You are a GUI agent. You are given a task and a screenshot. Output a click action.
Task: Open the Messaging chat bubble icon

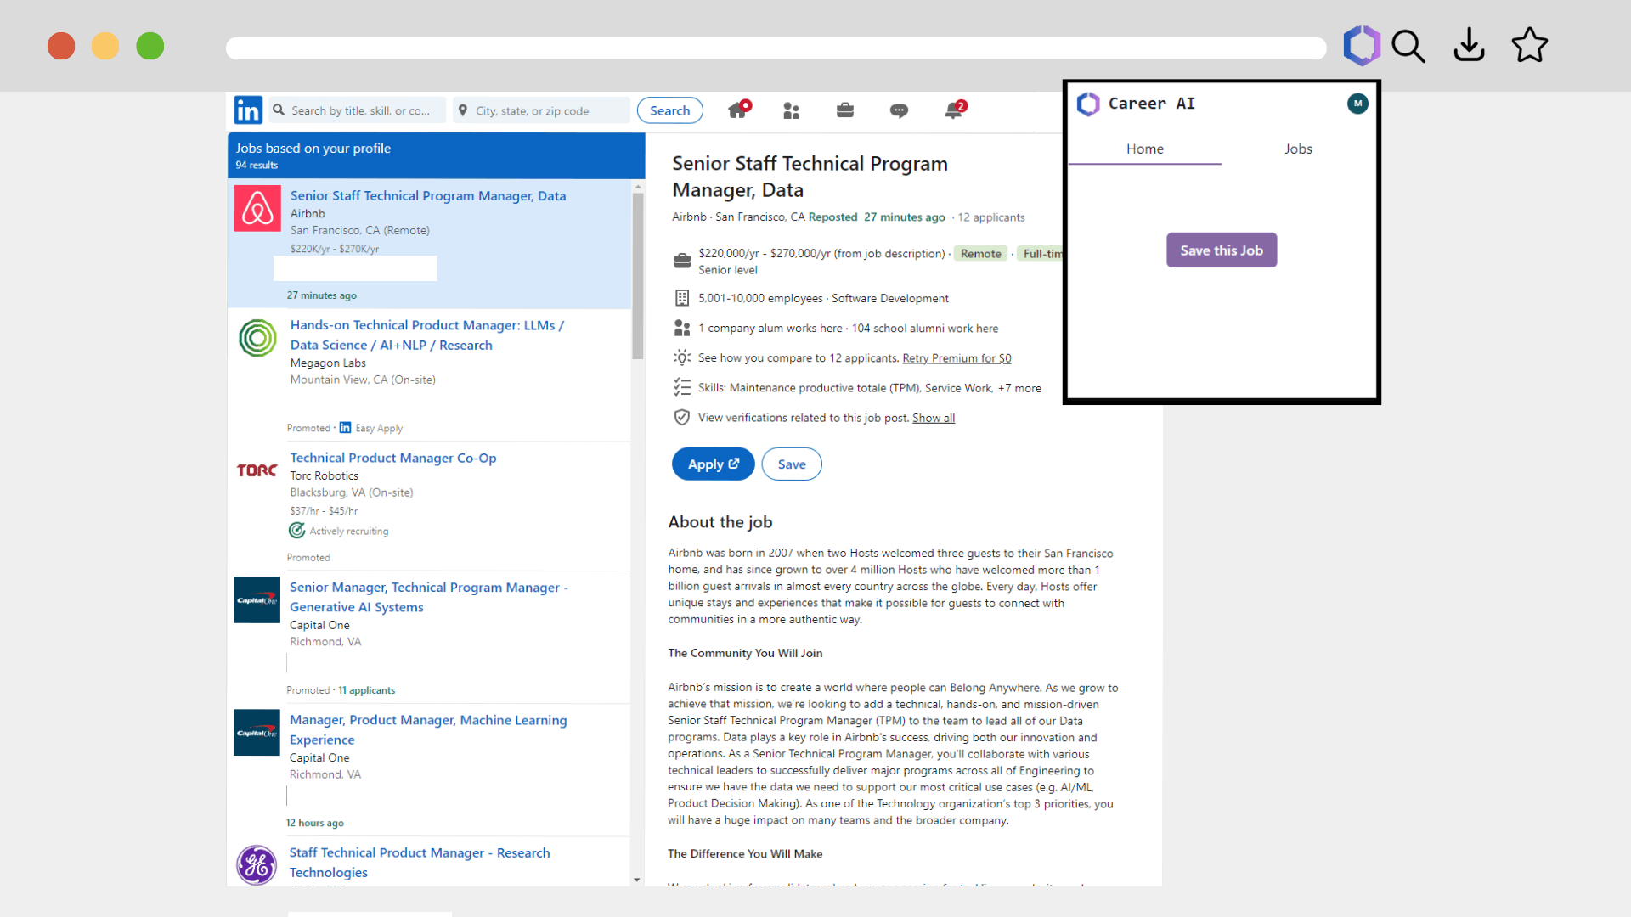[x=899, y=110]
